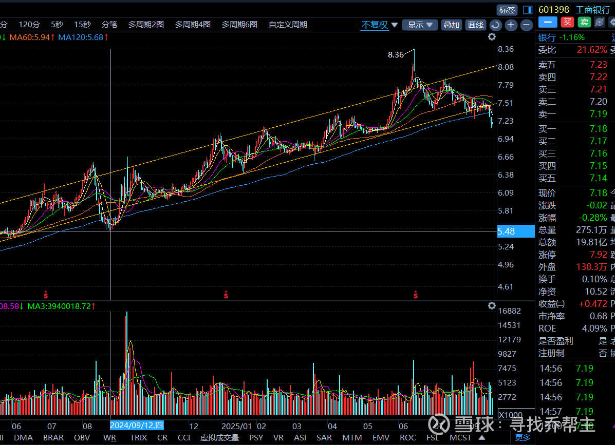Expand indicator list with up triangle
The image size is (615, 445).
click(482, 437)
